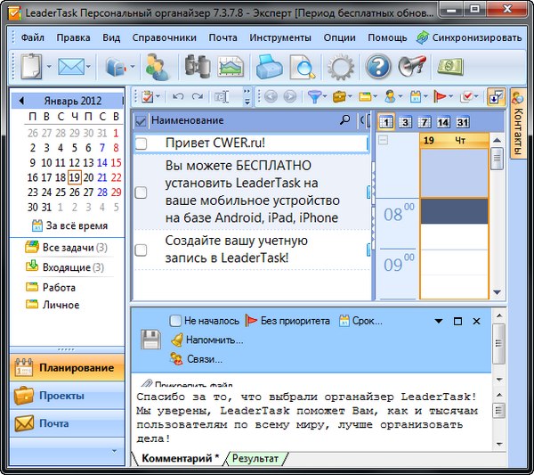The height and width of the screenshot is (475, 534).
Task: Click the green money banknote icon
Action: point(450,67)
